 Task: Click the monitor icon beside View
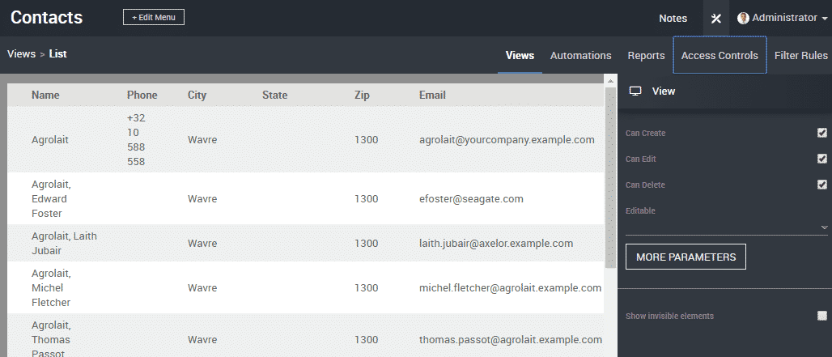coord(635,91)
